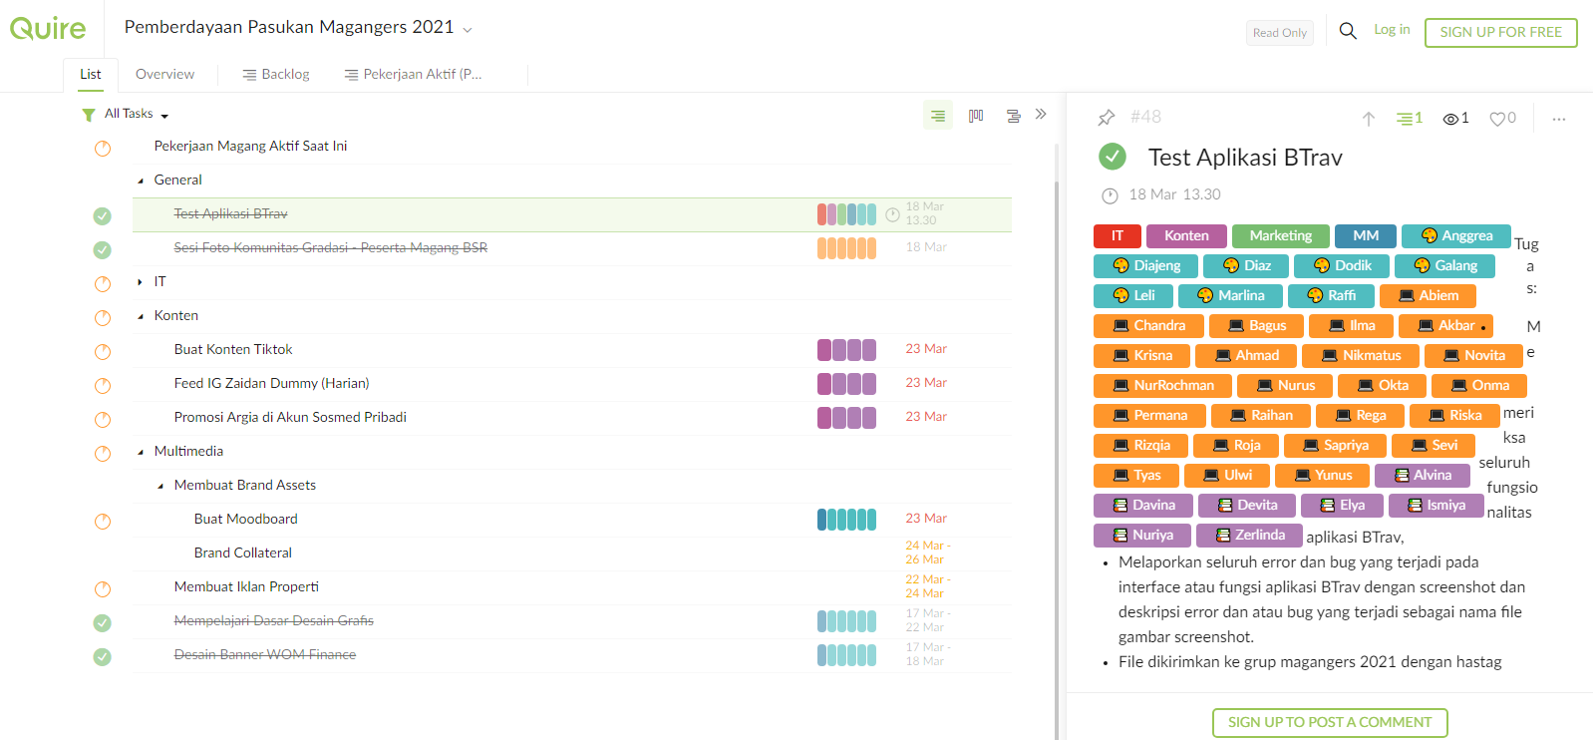Viewport: 1593px width, 740px height.
Task: Toggle status of Mempelajari Dasar Desain Grafis
Action: (103, 622)
